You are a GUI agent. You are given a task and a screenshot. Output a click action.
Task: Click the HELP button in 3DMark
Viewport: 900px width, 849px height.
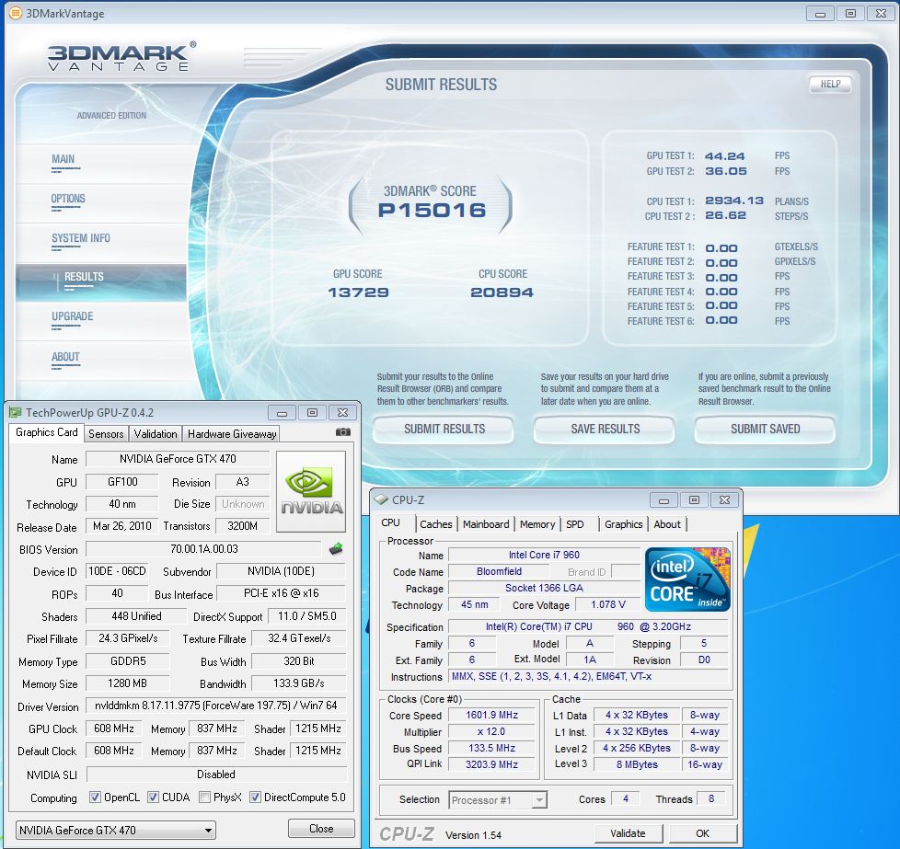pos(830,85)
